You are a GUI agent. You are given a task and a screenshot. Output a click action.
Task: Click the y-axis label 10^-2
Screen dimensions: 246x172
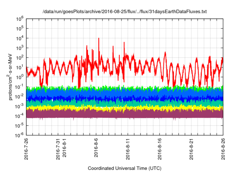[x=20, y=97]
